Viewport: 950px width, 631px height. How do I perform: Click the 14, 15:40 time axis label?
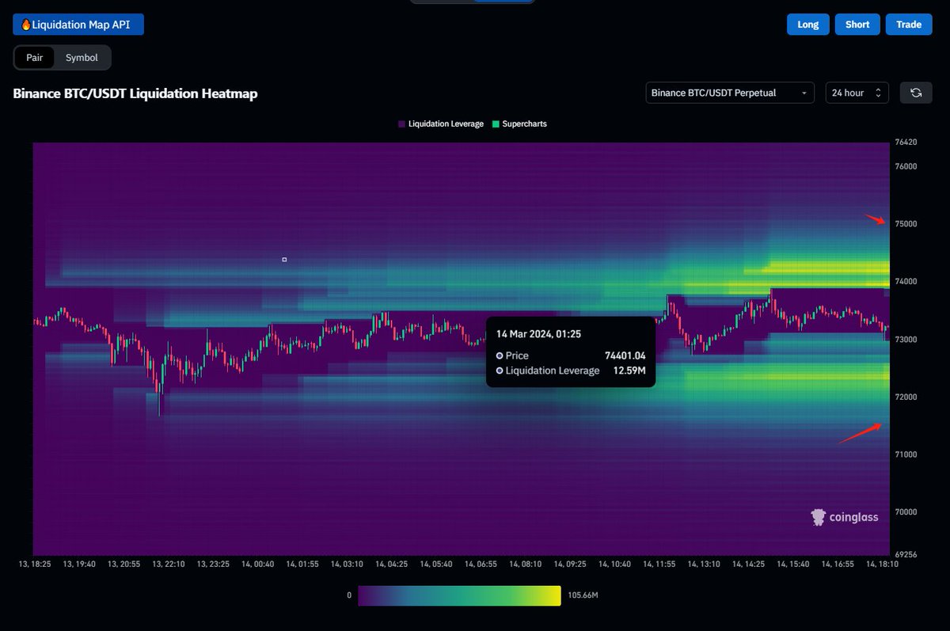click(792, 564)
